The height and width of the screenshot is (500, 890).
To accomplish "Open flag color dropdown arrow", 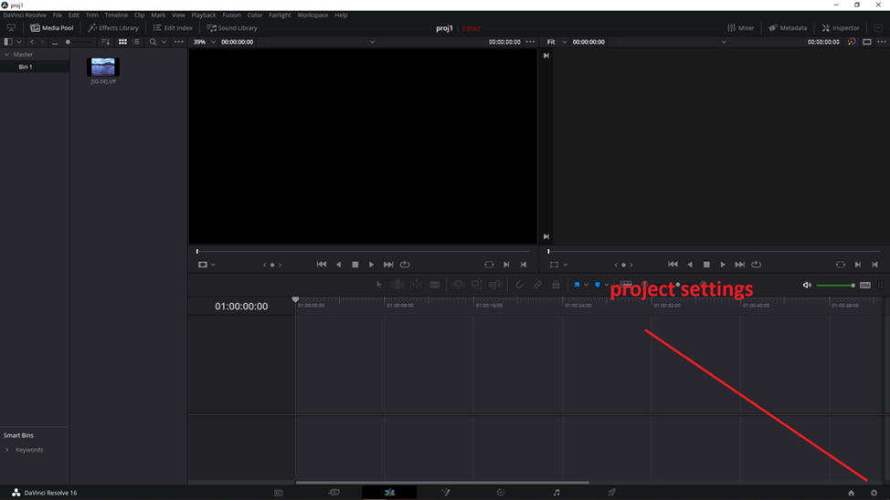I will tap(586, 285).
